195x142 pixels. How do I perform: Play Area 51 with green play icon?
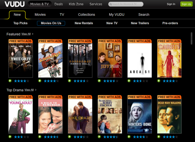coord(129,81)
